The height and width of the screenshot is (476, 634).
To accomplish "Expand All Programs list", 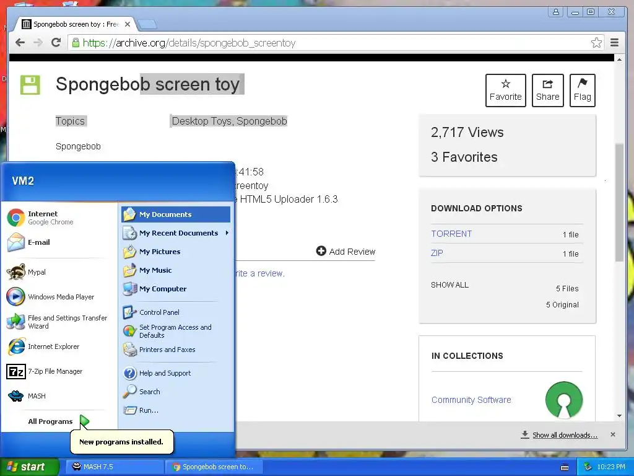I will pyautogui.click(x=58, y=421).
